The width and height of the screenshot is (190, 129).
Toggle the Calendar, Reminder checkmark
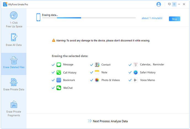130,65
